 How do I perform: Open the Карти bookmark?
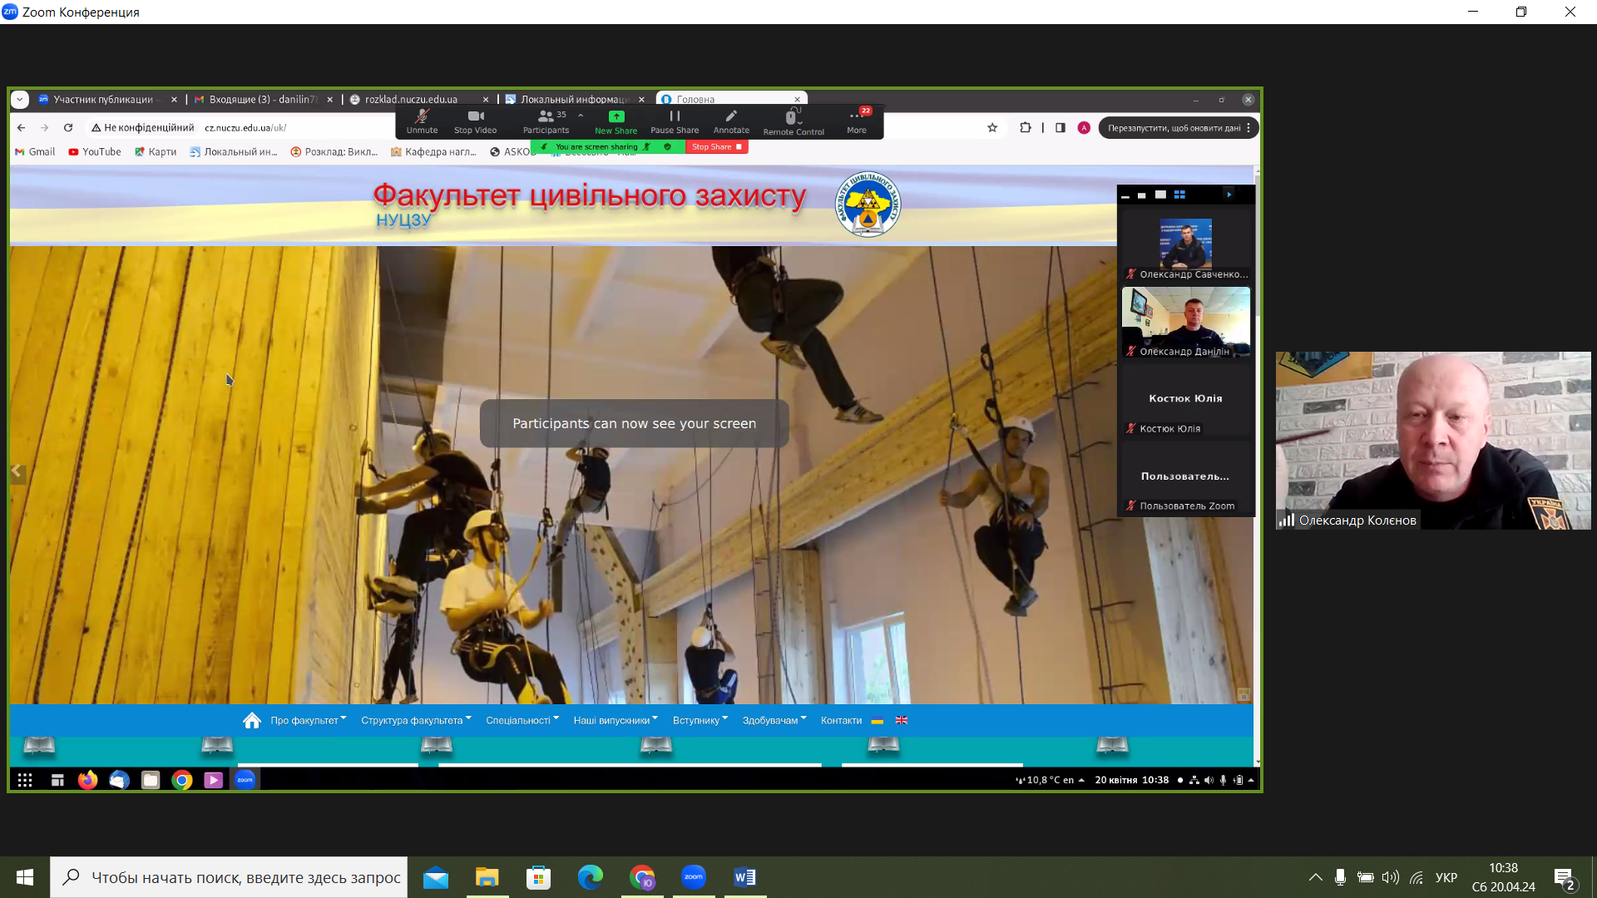click(156, 152)
